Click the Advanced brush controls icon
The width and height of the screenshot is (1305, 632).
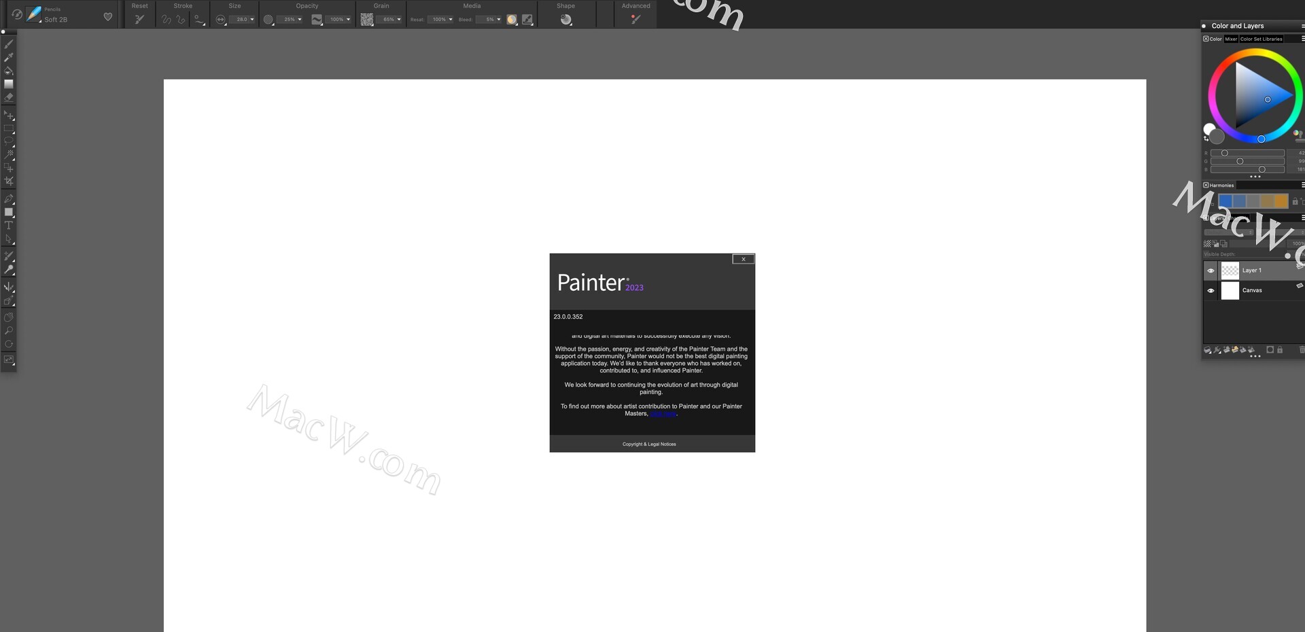[636, 20]
